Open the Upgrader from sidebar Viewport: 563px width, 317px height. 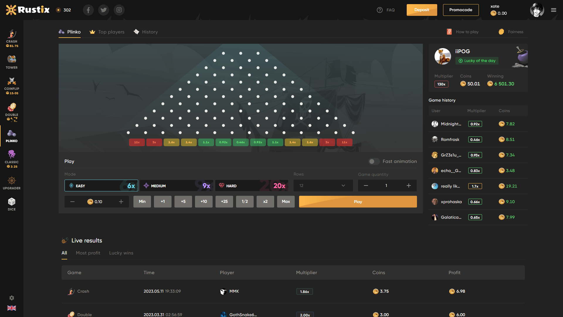[x=12, y=183]
